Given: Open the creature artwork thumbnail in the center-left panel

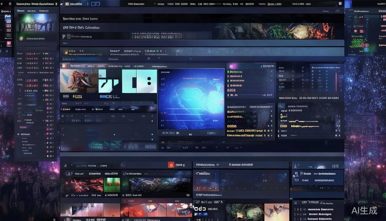Looking at the screenshot, I should coord(79,81).
